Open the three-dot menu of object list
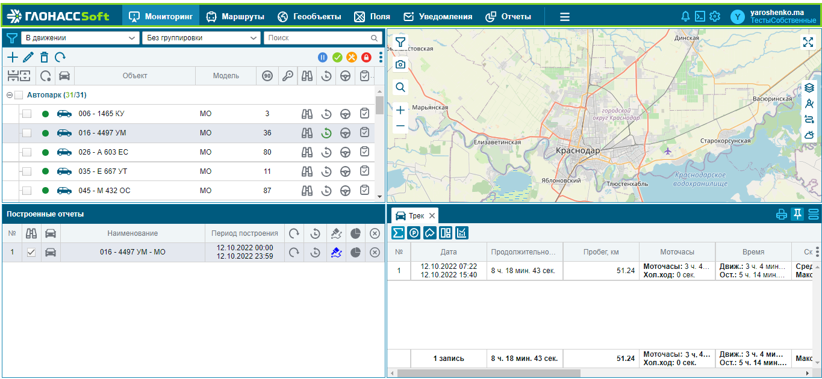This screenshot has width=822, height=379. [381, 58]
